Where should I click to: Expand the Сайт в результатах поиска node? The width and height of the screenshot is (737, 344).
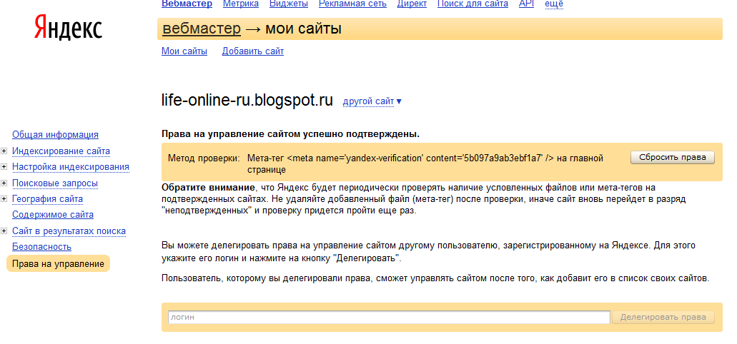point(4,231)
